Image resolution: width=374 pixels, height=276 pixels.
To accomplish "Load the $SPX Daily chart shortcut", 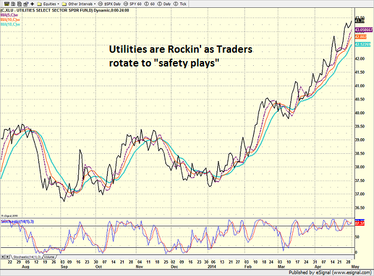I will [x=110, y=4].
